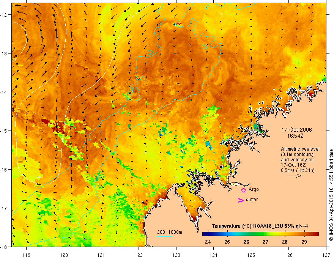
Task: Click the '200 1000m' bathymetry label
Action: (170, 232)
